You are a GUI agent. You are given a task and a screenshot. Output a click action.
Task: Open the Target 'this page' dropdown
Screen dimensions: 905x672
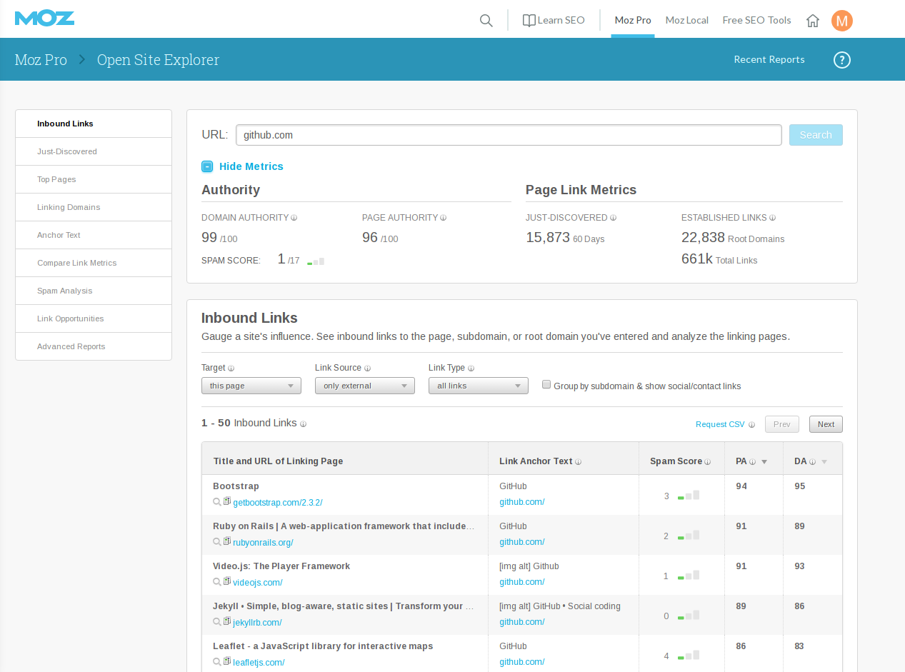pos(251,386)
